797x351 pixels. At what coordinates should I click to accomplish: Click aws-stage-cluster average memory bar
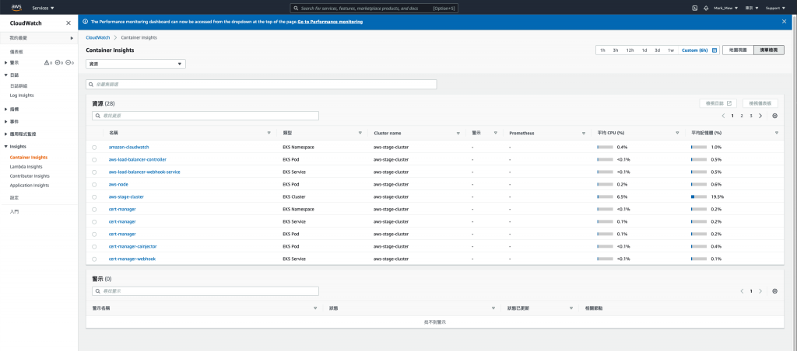click(699, 196)
